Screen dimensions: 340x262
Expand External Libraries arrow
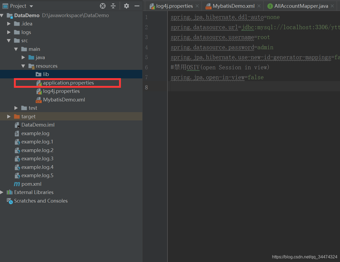(x=2, y=192)
